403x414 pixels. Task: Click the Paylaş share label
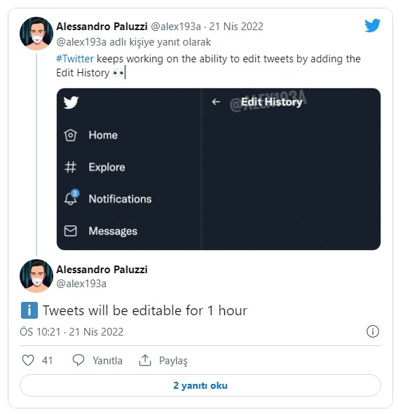tap(173, 361)
